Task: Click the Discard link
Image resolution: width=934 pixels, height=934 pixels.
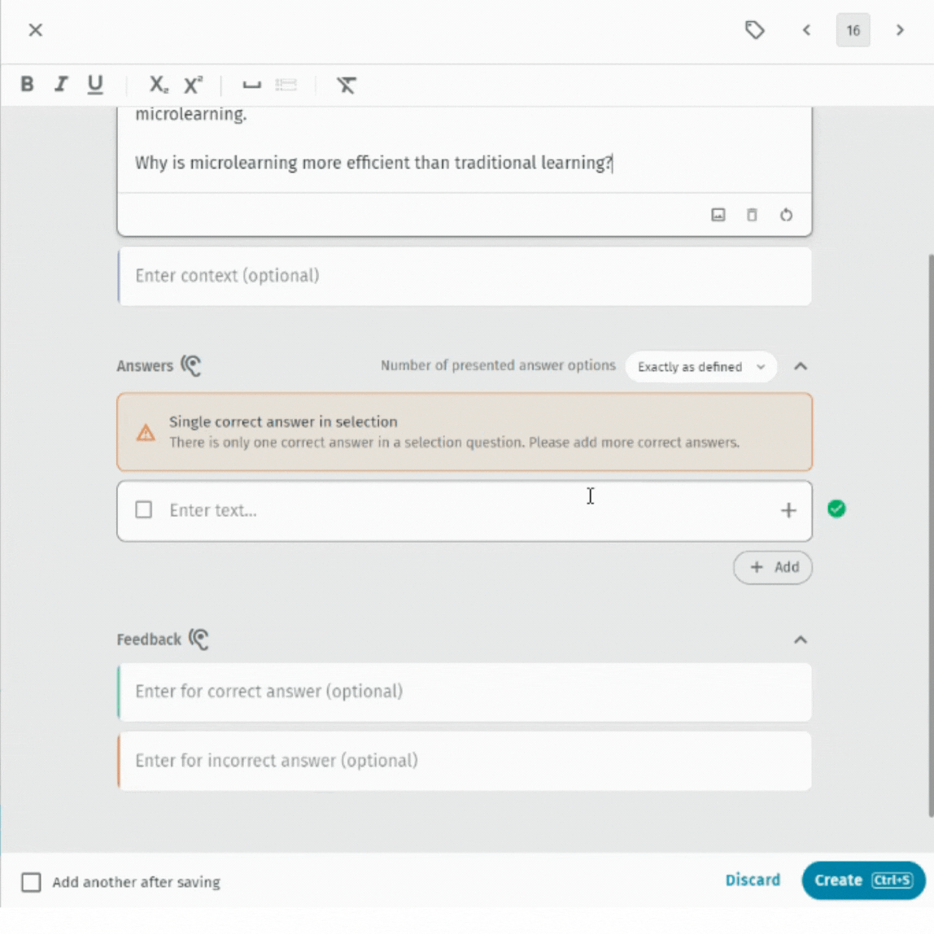Action: point(752,880)
